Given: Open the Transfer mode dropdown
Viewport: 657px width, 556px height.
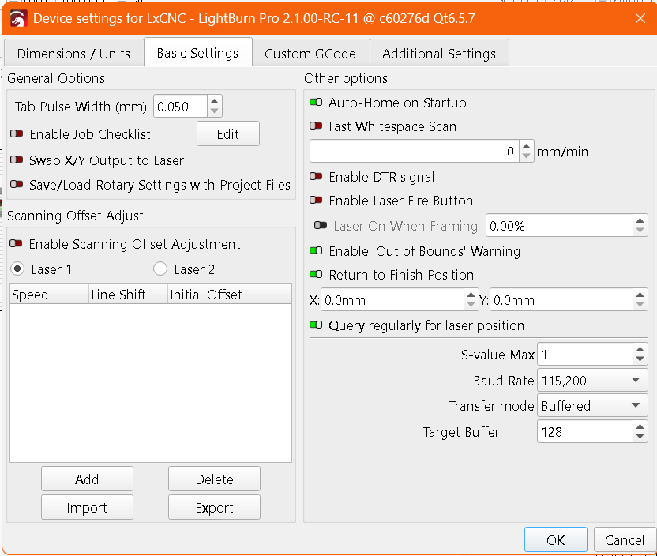Looking at the screenshot, I should point(592,406).
